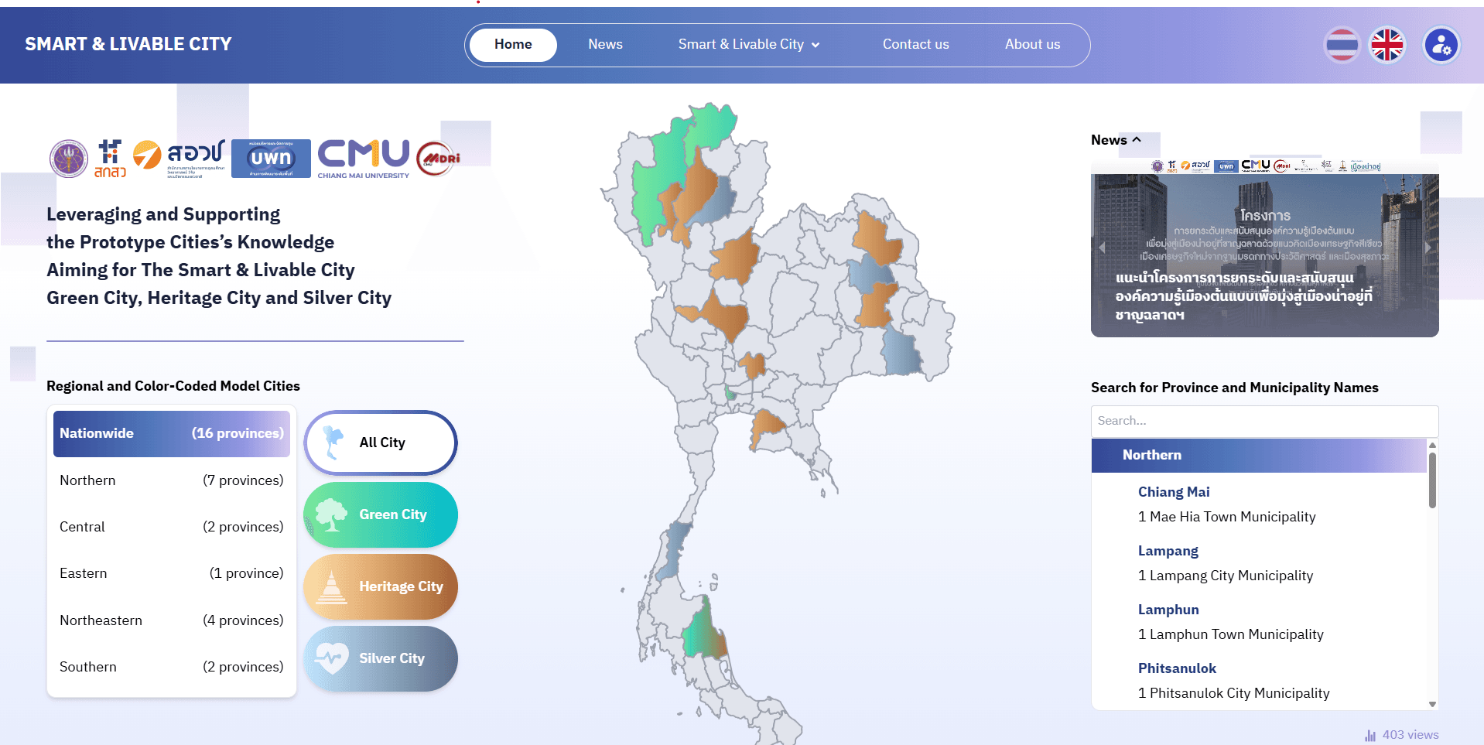Image resolution: width=1484 pixels, height=745 pixels.
Task: Select the Northeastern 4 provinces region
Action: coord(172,620)
